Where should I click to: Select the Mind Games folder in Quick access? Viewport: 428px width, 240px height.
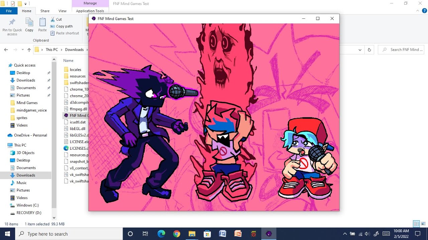[x=27, y=103]
